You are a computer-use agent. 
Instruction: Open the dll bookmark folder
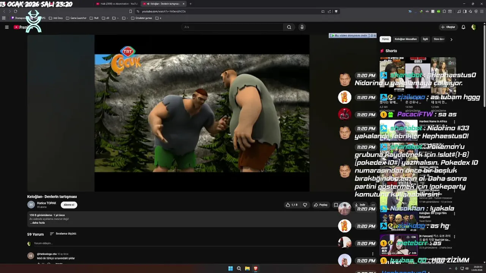pos(105,18)
